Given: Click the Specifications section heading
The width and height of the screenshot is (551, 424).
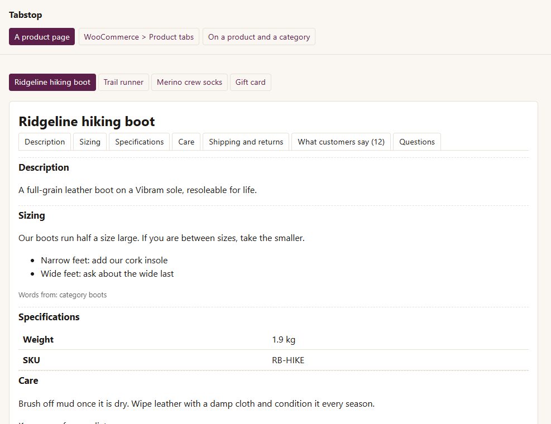Looking at the screenshot, I should click(49, 317).
